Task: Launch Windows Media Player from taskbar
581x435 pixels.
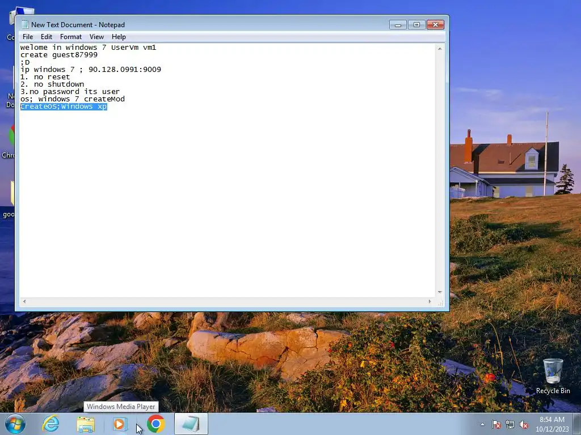Action: coord(120,424)
